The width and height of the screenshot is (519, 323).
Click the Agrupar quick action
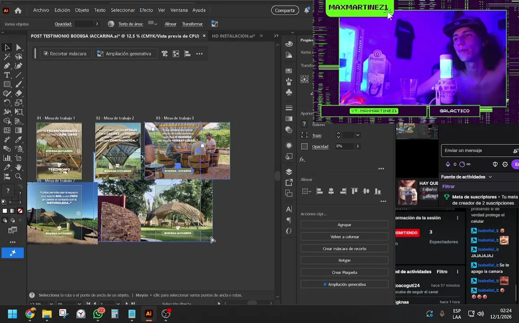(x=344, y=225)
